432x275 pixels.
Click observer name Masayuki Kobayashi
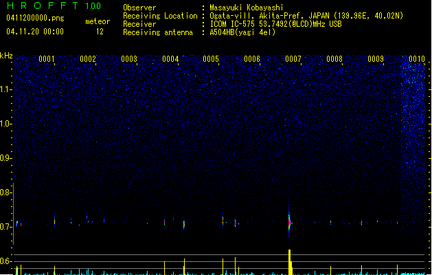tap(247, 8)
